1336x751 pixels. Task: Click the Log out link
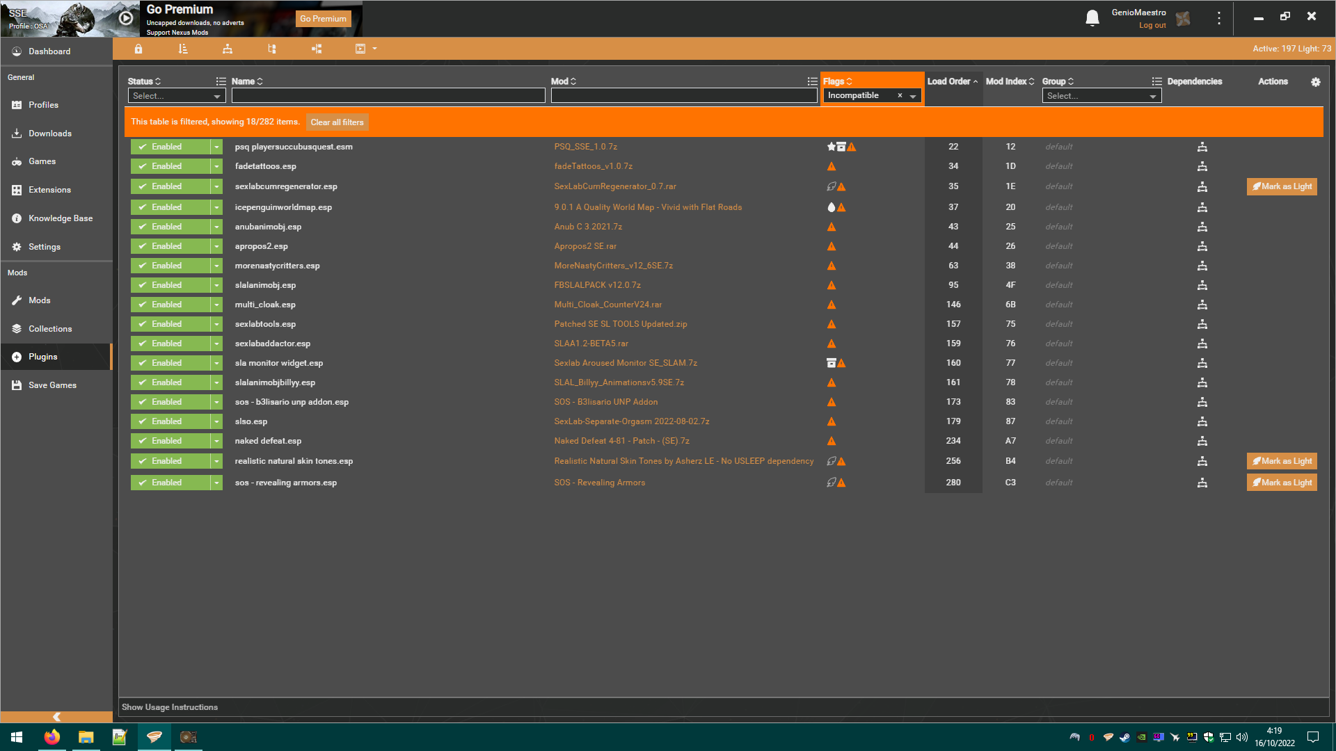pyautogui.click(x=1152, y=26)
